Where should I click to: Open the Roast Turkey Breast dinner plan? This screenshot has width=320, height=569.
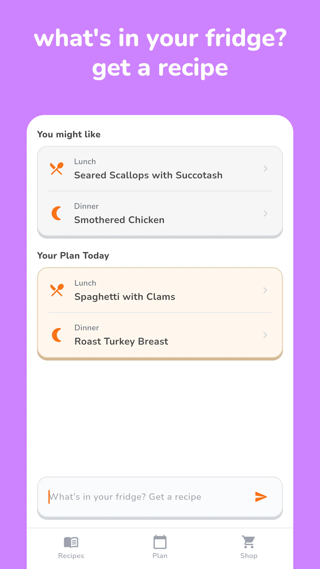pos(160,335)
